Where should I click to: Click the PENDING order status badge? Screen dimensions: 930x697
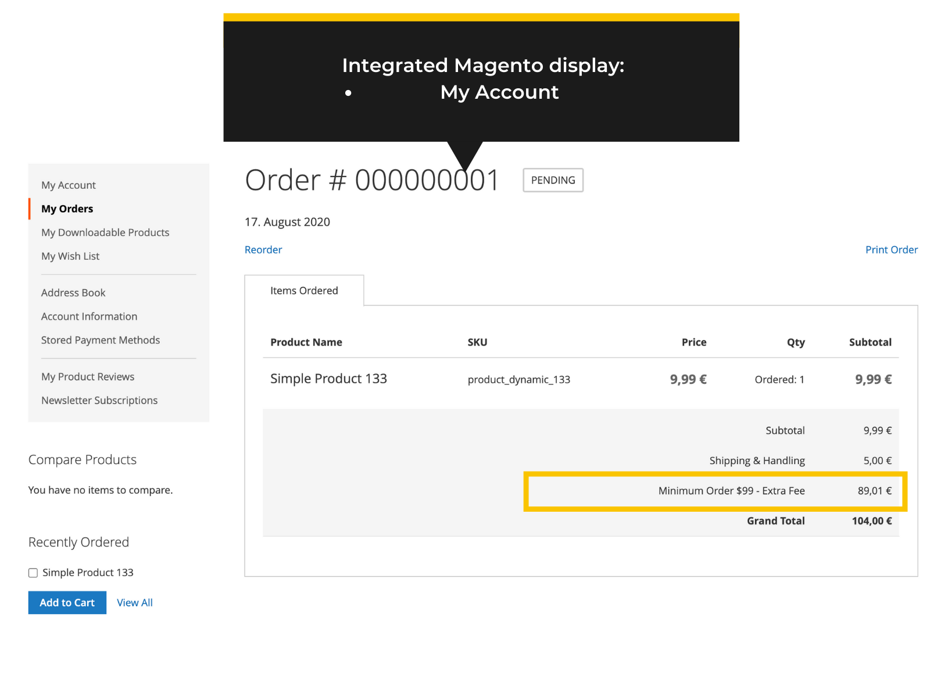click(x=553, y=180)
